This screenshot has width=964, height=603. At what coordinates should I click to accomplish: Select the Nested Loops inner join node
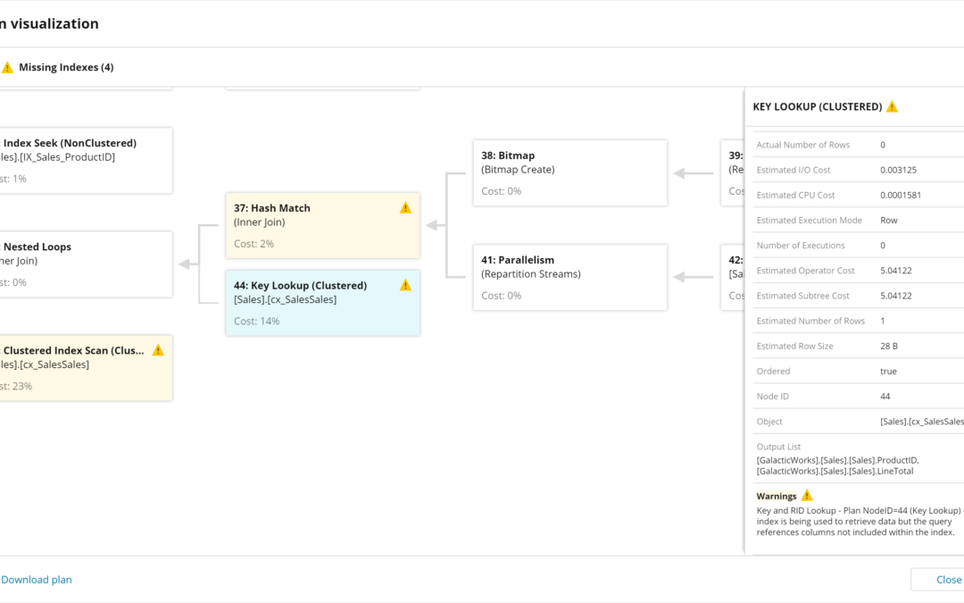point(85,264)
